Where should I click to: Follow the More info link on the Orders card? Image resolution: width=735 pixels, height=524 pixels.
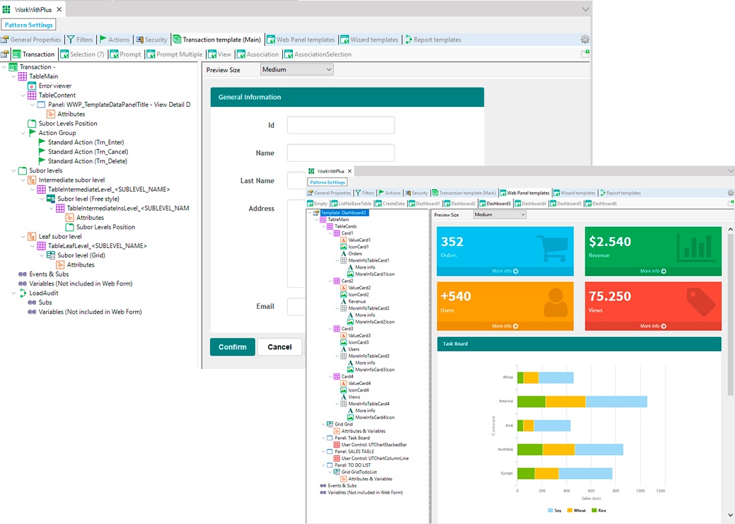point(505,271)
